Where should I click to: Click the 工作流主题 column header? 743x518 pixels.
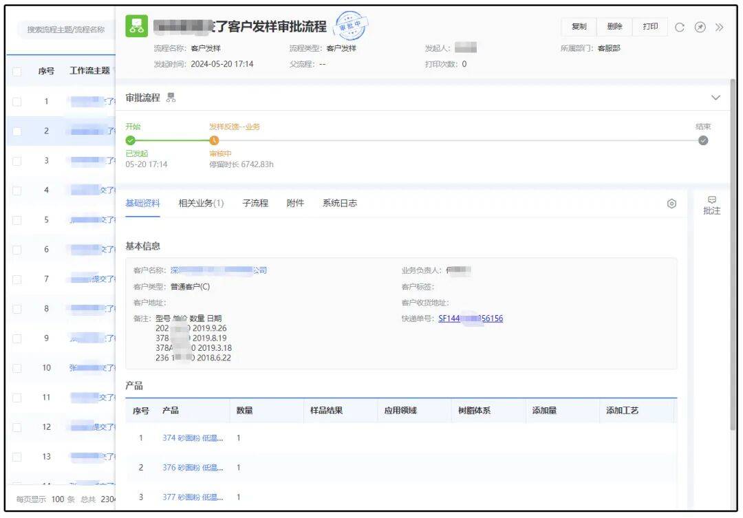[x=89, y=71]
